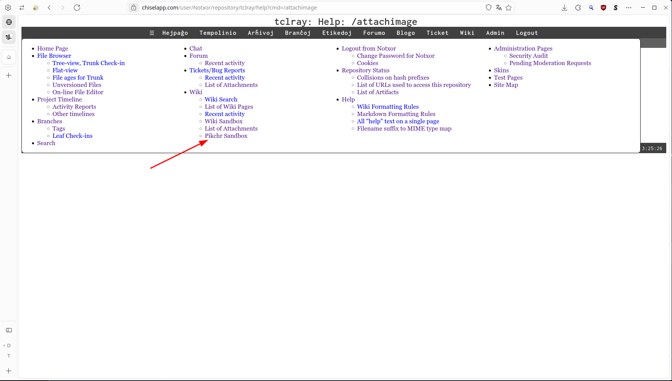Open the Tickets/Bug Reports link
This screenshot has width=672, height=381.
pos(217,70)
